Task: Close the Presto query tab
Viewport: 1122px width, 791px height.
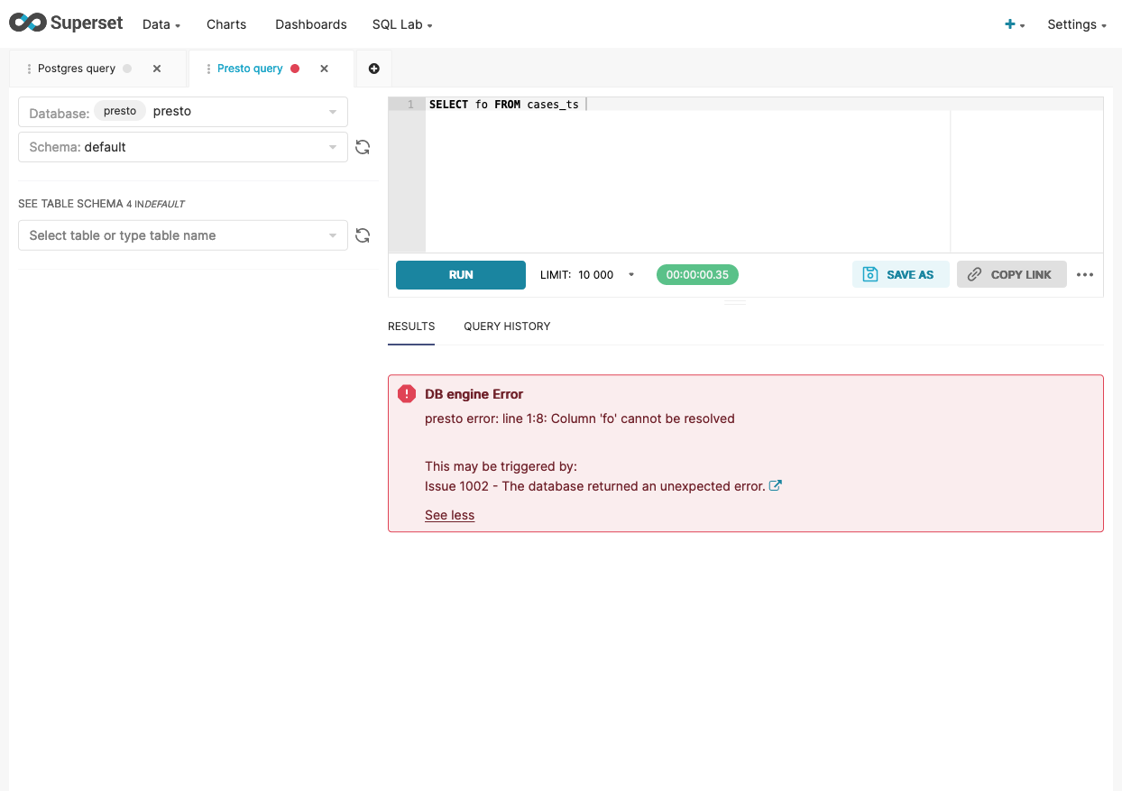Action: [x=325, y=69]
